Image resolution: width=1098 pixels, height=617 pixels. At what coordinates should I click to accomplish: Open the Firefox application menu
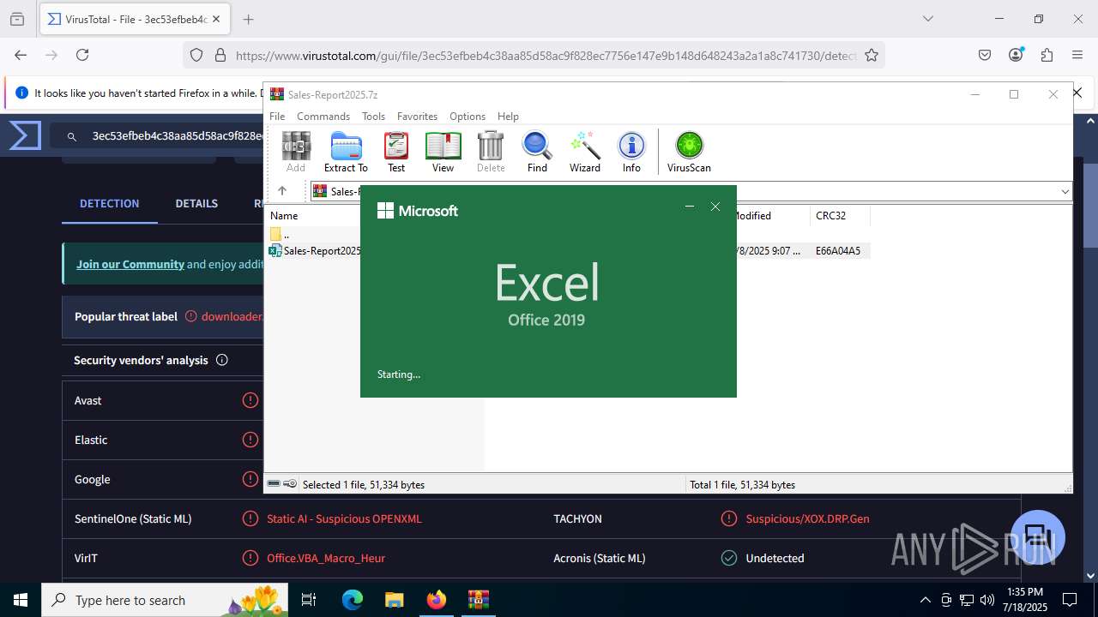click(x=1077, y=55)
